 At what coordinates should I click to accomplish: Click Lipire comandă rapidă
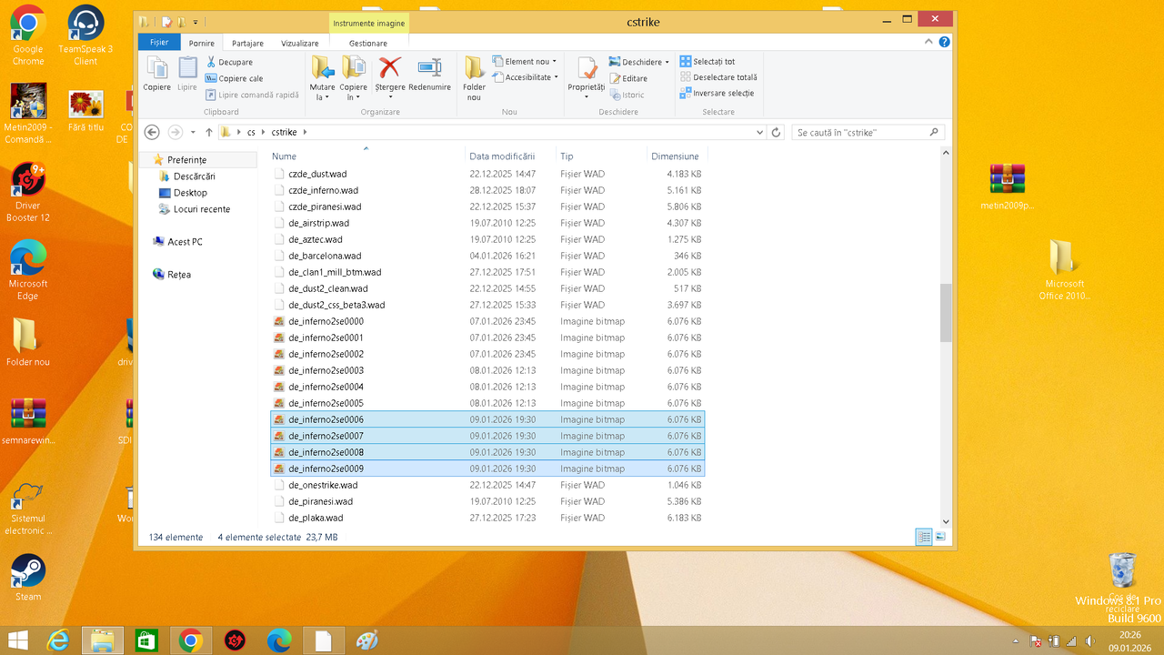coord(252,95)
